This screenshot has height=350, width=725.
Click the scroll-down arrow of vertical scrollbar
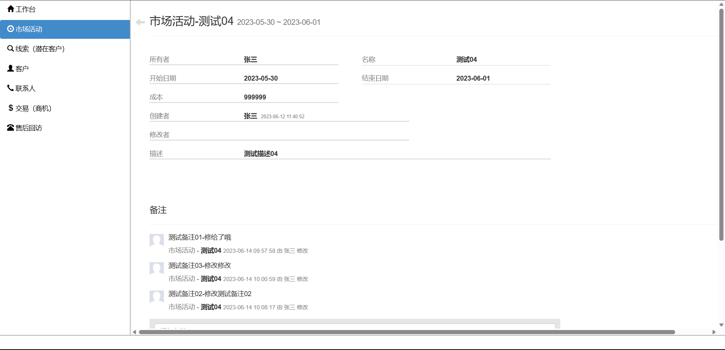coord(721,325)
